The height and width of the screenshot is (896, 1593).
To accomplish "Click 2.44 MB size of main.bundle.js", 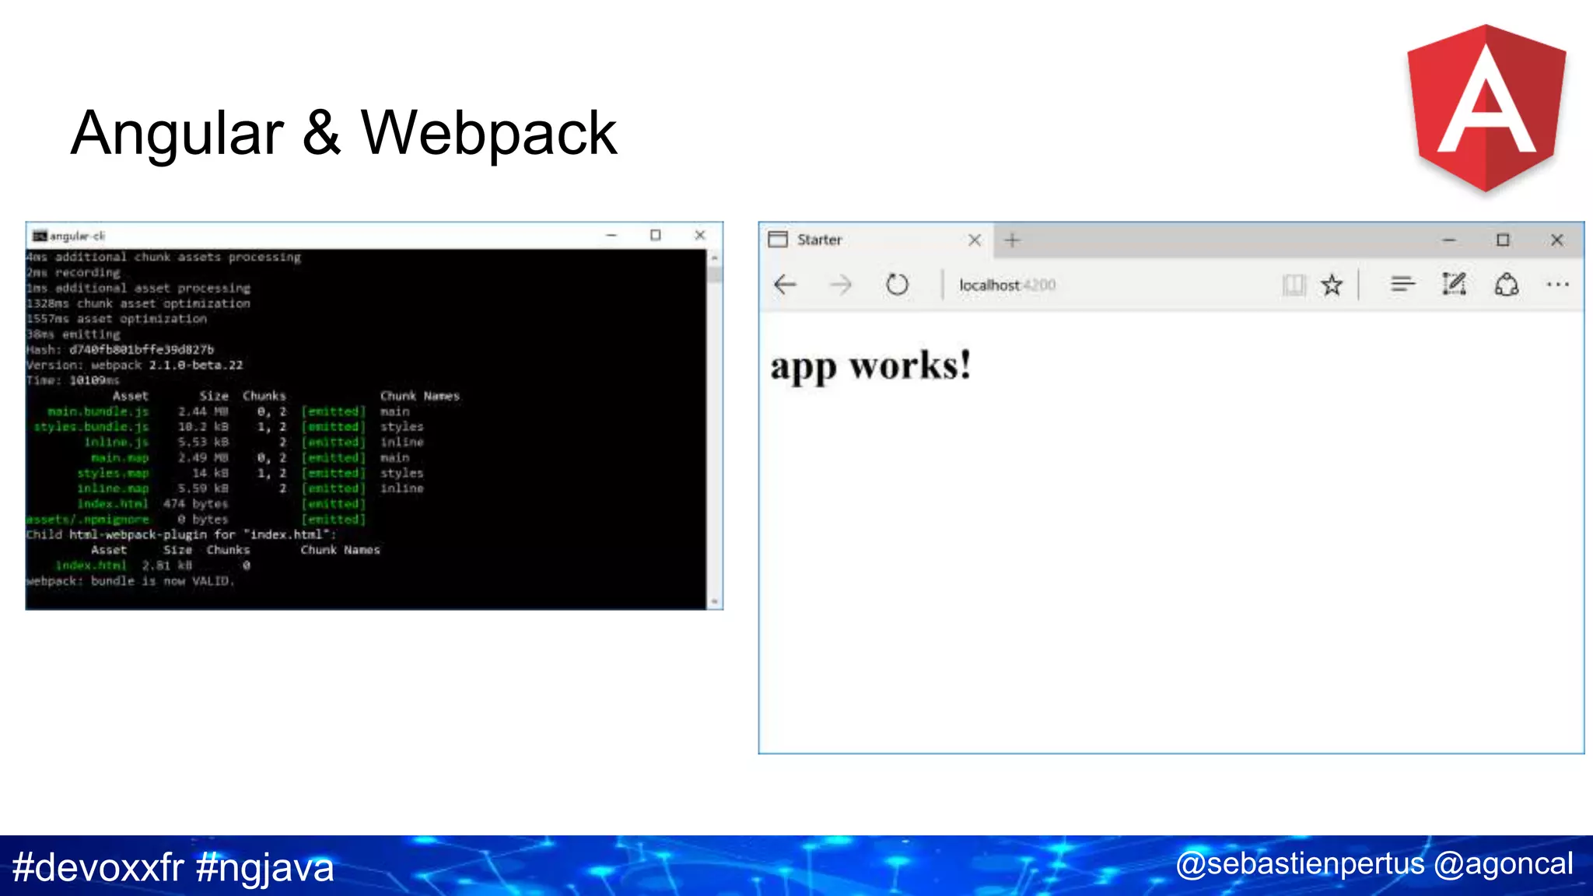I will tap(203, 411).
